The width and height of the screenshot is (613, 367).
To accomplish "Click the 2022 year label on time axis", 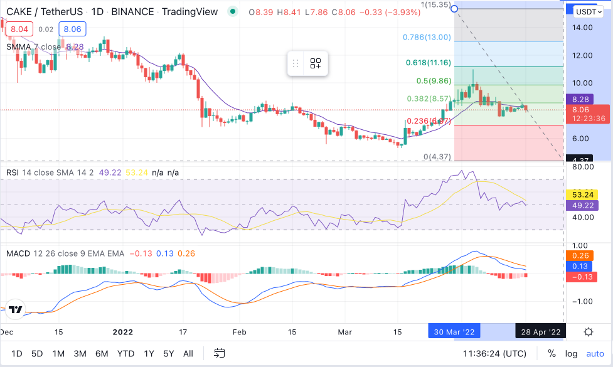I will pyautogui.click(x=123, y=332).
